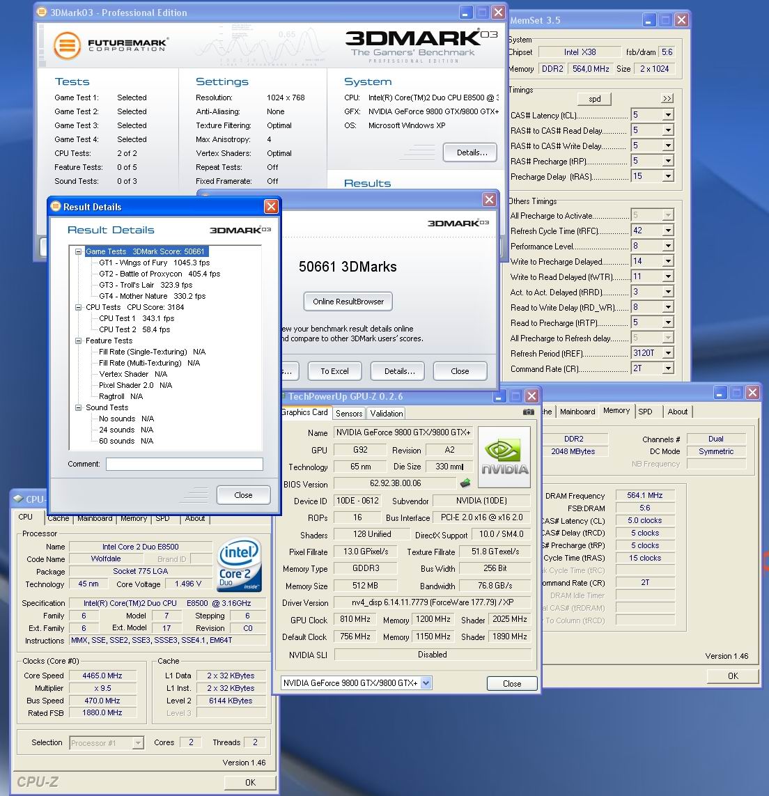Click Close in the Result Details dialog

[243, 495]
